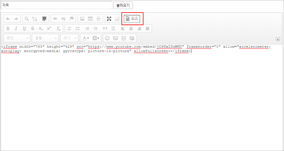Image resolution: width=284 pixels, height=151 pixels.
Task: Insert a hyperlink with the Link icon
Action: tap(55, 19)
